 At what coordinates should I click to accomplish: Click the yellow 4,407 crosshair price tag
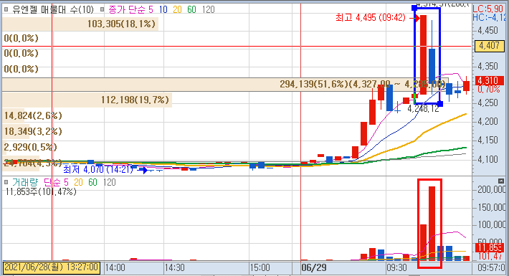click(x=489, y=46)
